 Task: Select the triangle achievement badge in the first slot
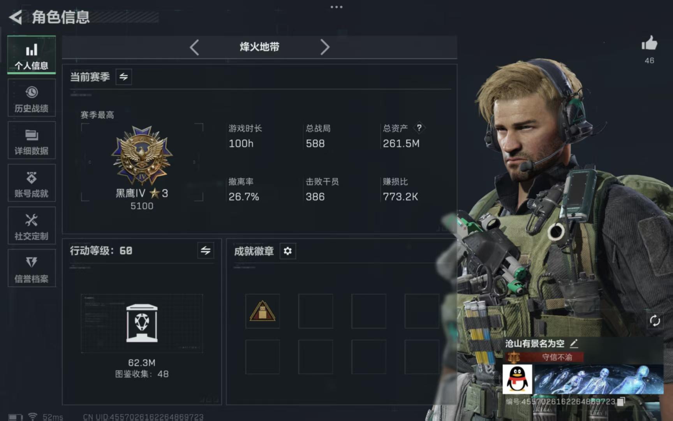coord(263,311)
